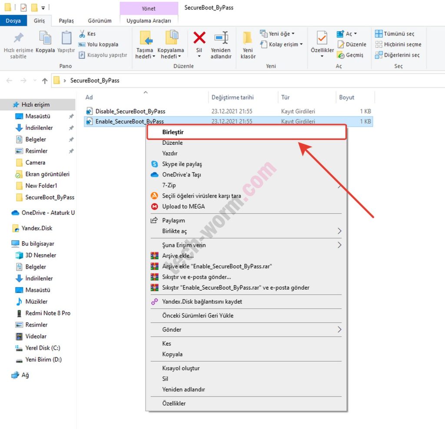This screenshot has width=445, height=429.
Task: Select the Disable_SecureBoot_ByPass file
Action: click(130, 111)
